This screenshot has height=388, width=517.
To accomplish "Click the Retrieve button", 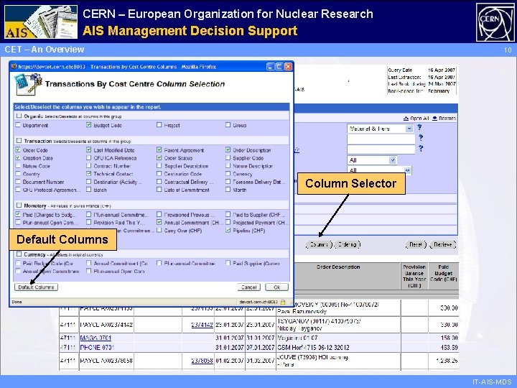I will [x=443, y=244].
